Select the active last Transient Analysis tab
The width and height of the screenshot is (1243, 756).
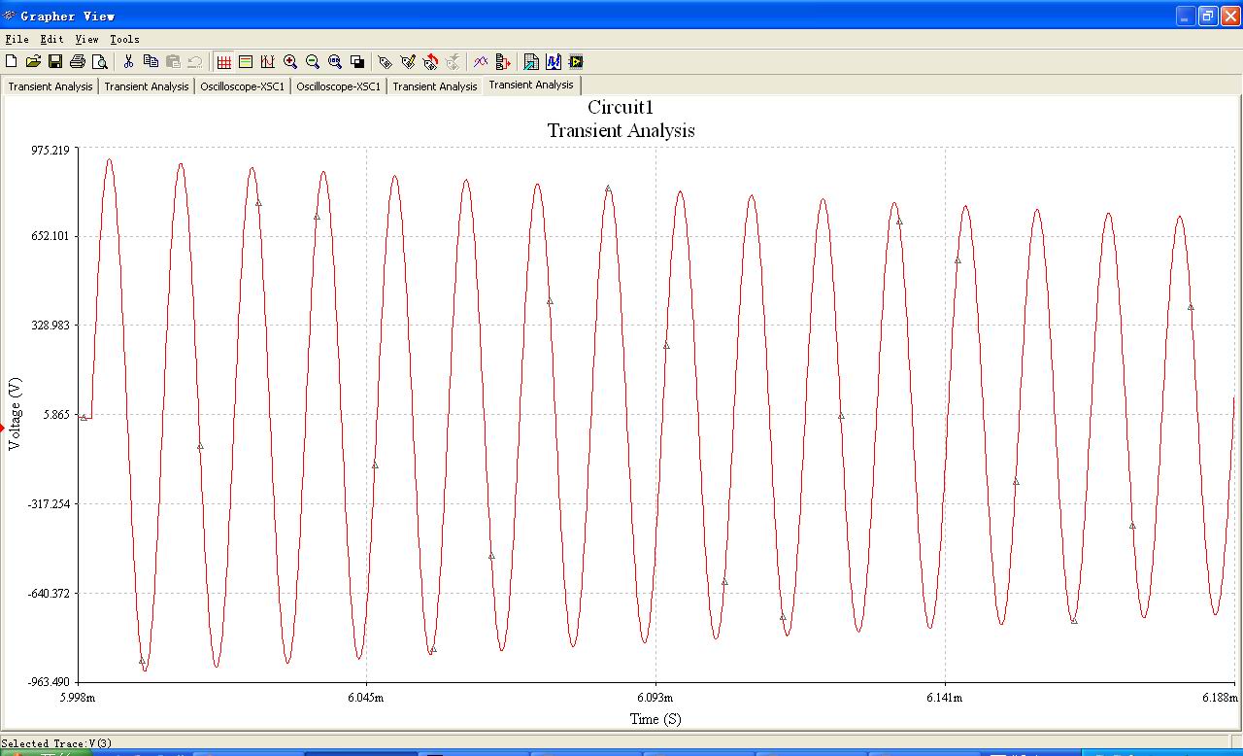click(x=531, y=85)
